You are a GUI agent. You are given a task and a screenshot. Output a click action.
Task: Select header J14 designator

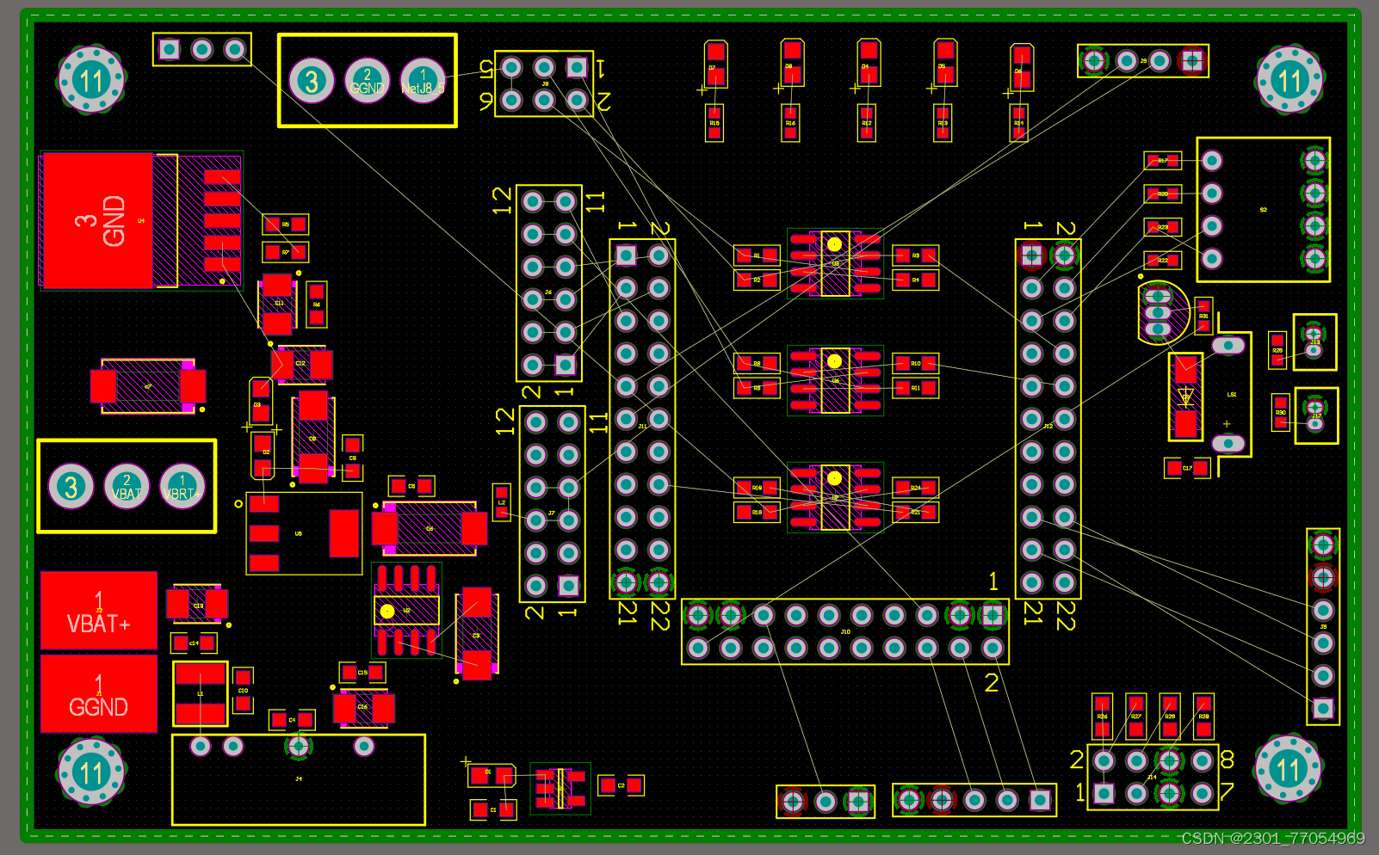1153,777
